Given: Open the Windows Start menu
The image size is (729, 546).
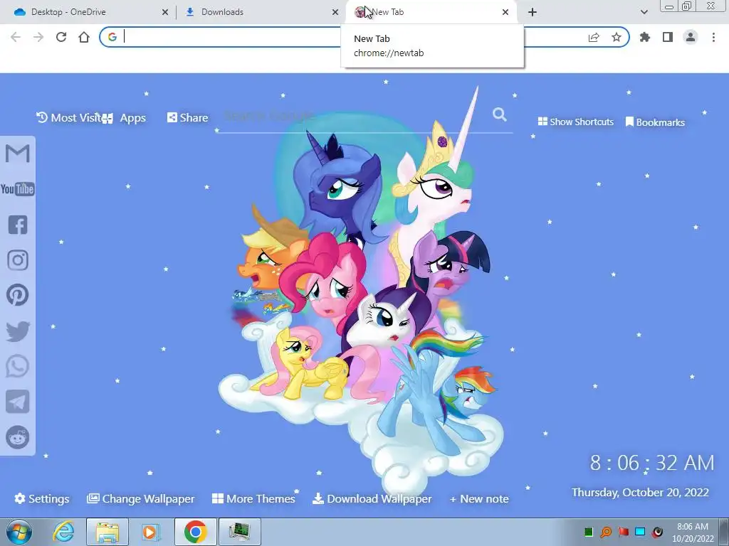Looking at the screenshot, I should [x=19, y=532].
